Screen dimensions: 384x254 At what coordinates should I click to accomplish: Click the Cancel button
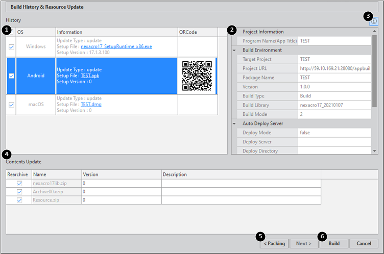pyautogui.click(x=364, y=243)
